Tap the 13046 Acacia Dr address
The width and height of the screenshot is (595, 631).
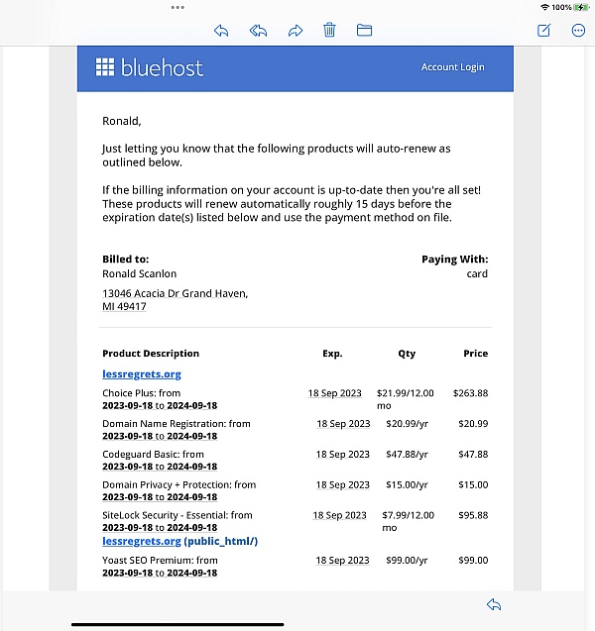coord(175,293)
